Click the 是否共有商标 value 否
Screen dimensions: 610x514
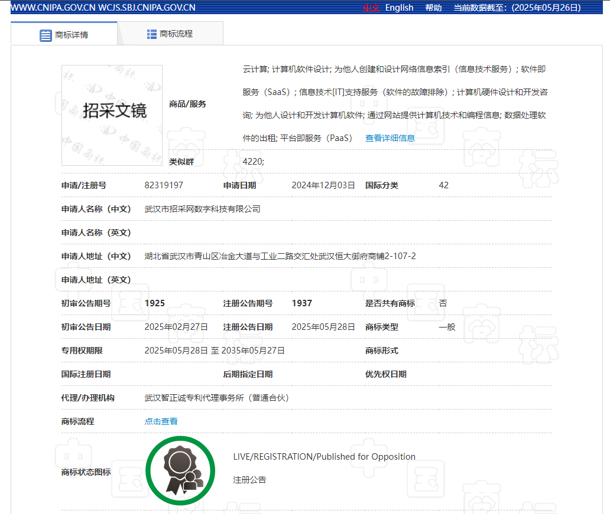pyautogui.click(x=443, y=303)
